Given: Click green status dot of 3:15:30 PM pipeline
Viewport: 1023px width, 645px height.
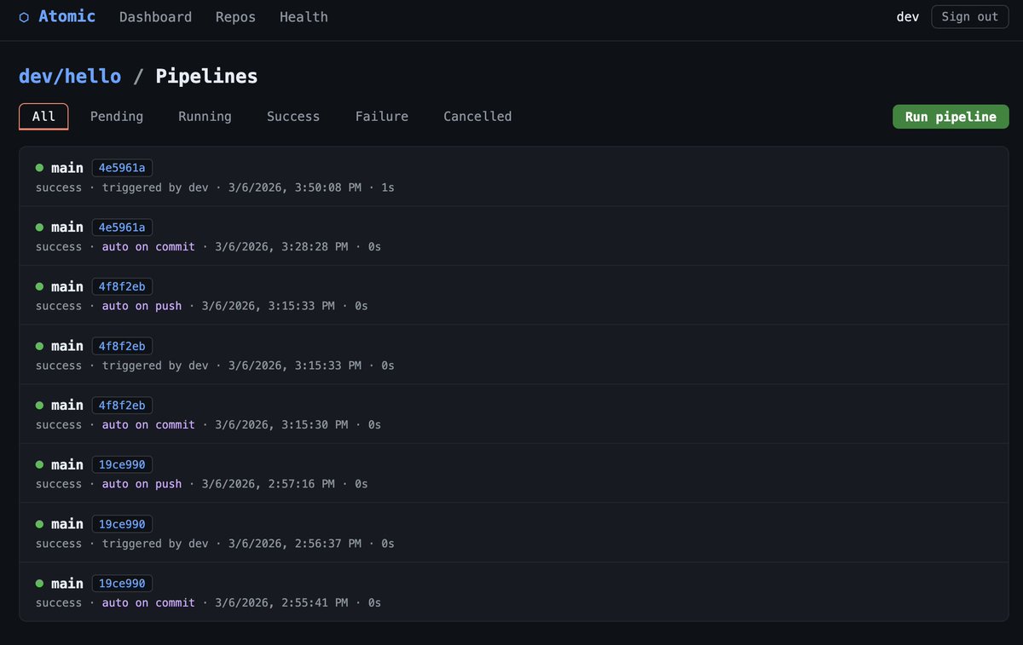Looking at the screenshot, I should point(39,406).
